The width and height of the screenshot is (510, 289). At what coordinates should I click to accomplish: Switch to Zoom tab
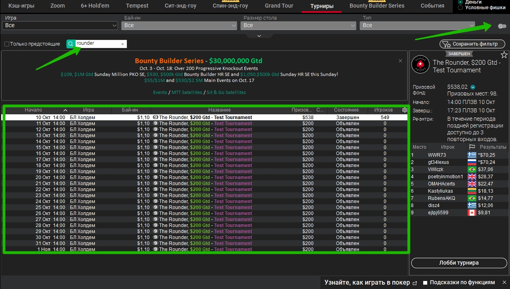tap(58, 6)
